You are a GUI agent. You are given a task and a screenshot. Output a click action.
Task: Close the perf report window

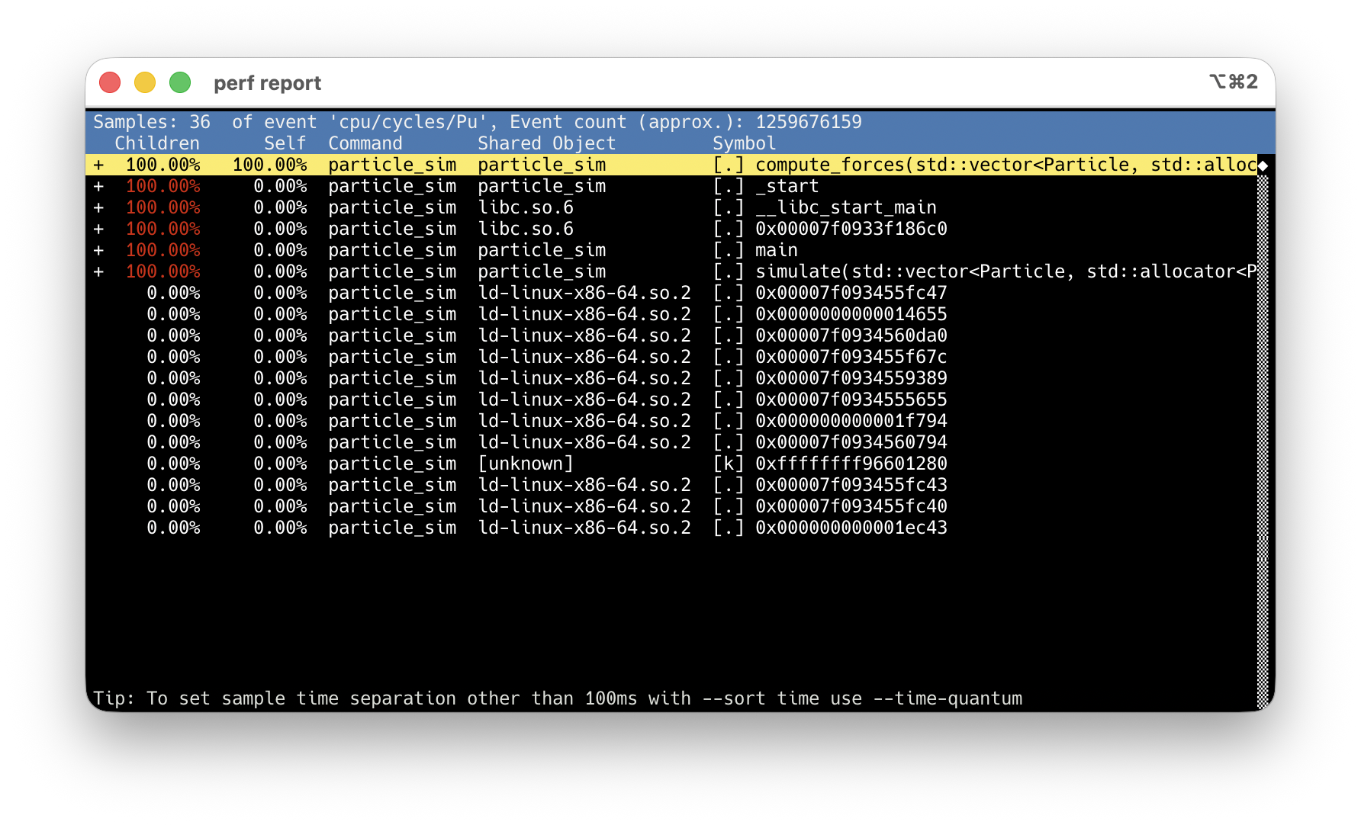[110, 82]
